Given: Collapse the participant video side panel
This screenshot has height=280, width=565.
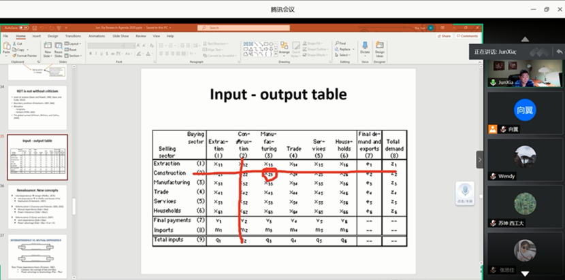Looking at the screenshot, I should tap(479, 158).
